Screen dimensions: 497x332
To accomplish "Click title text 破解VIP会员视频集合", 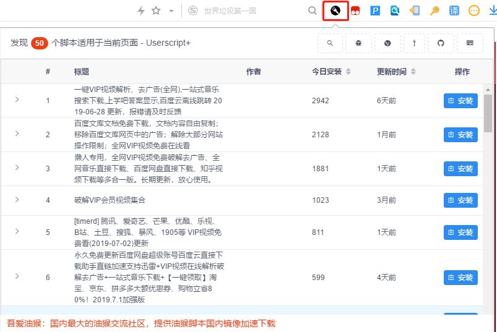I will click(110, 200).
